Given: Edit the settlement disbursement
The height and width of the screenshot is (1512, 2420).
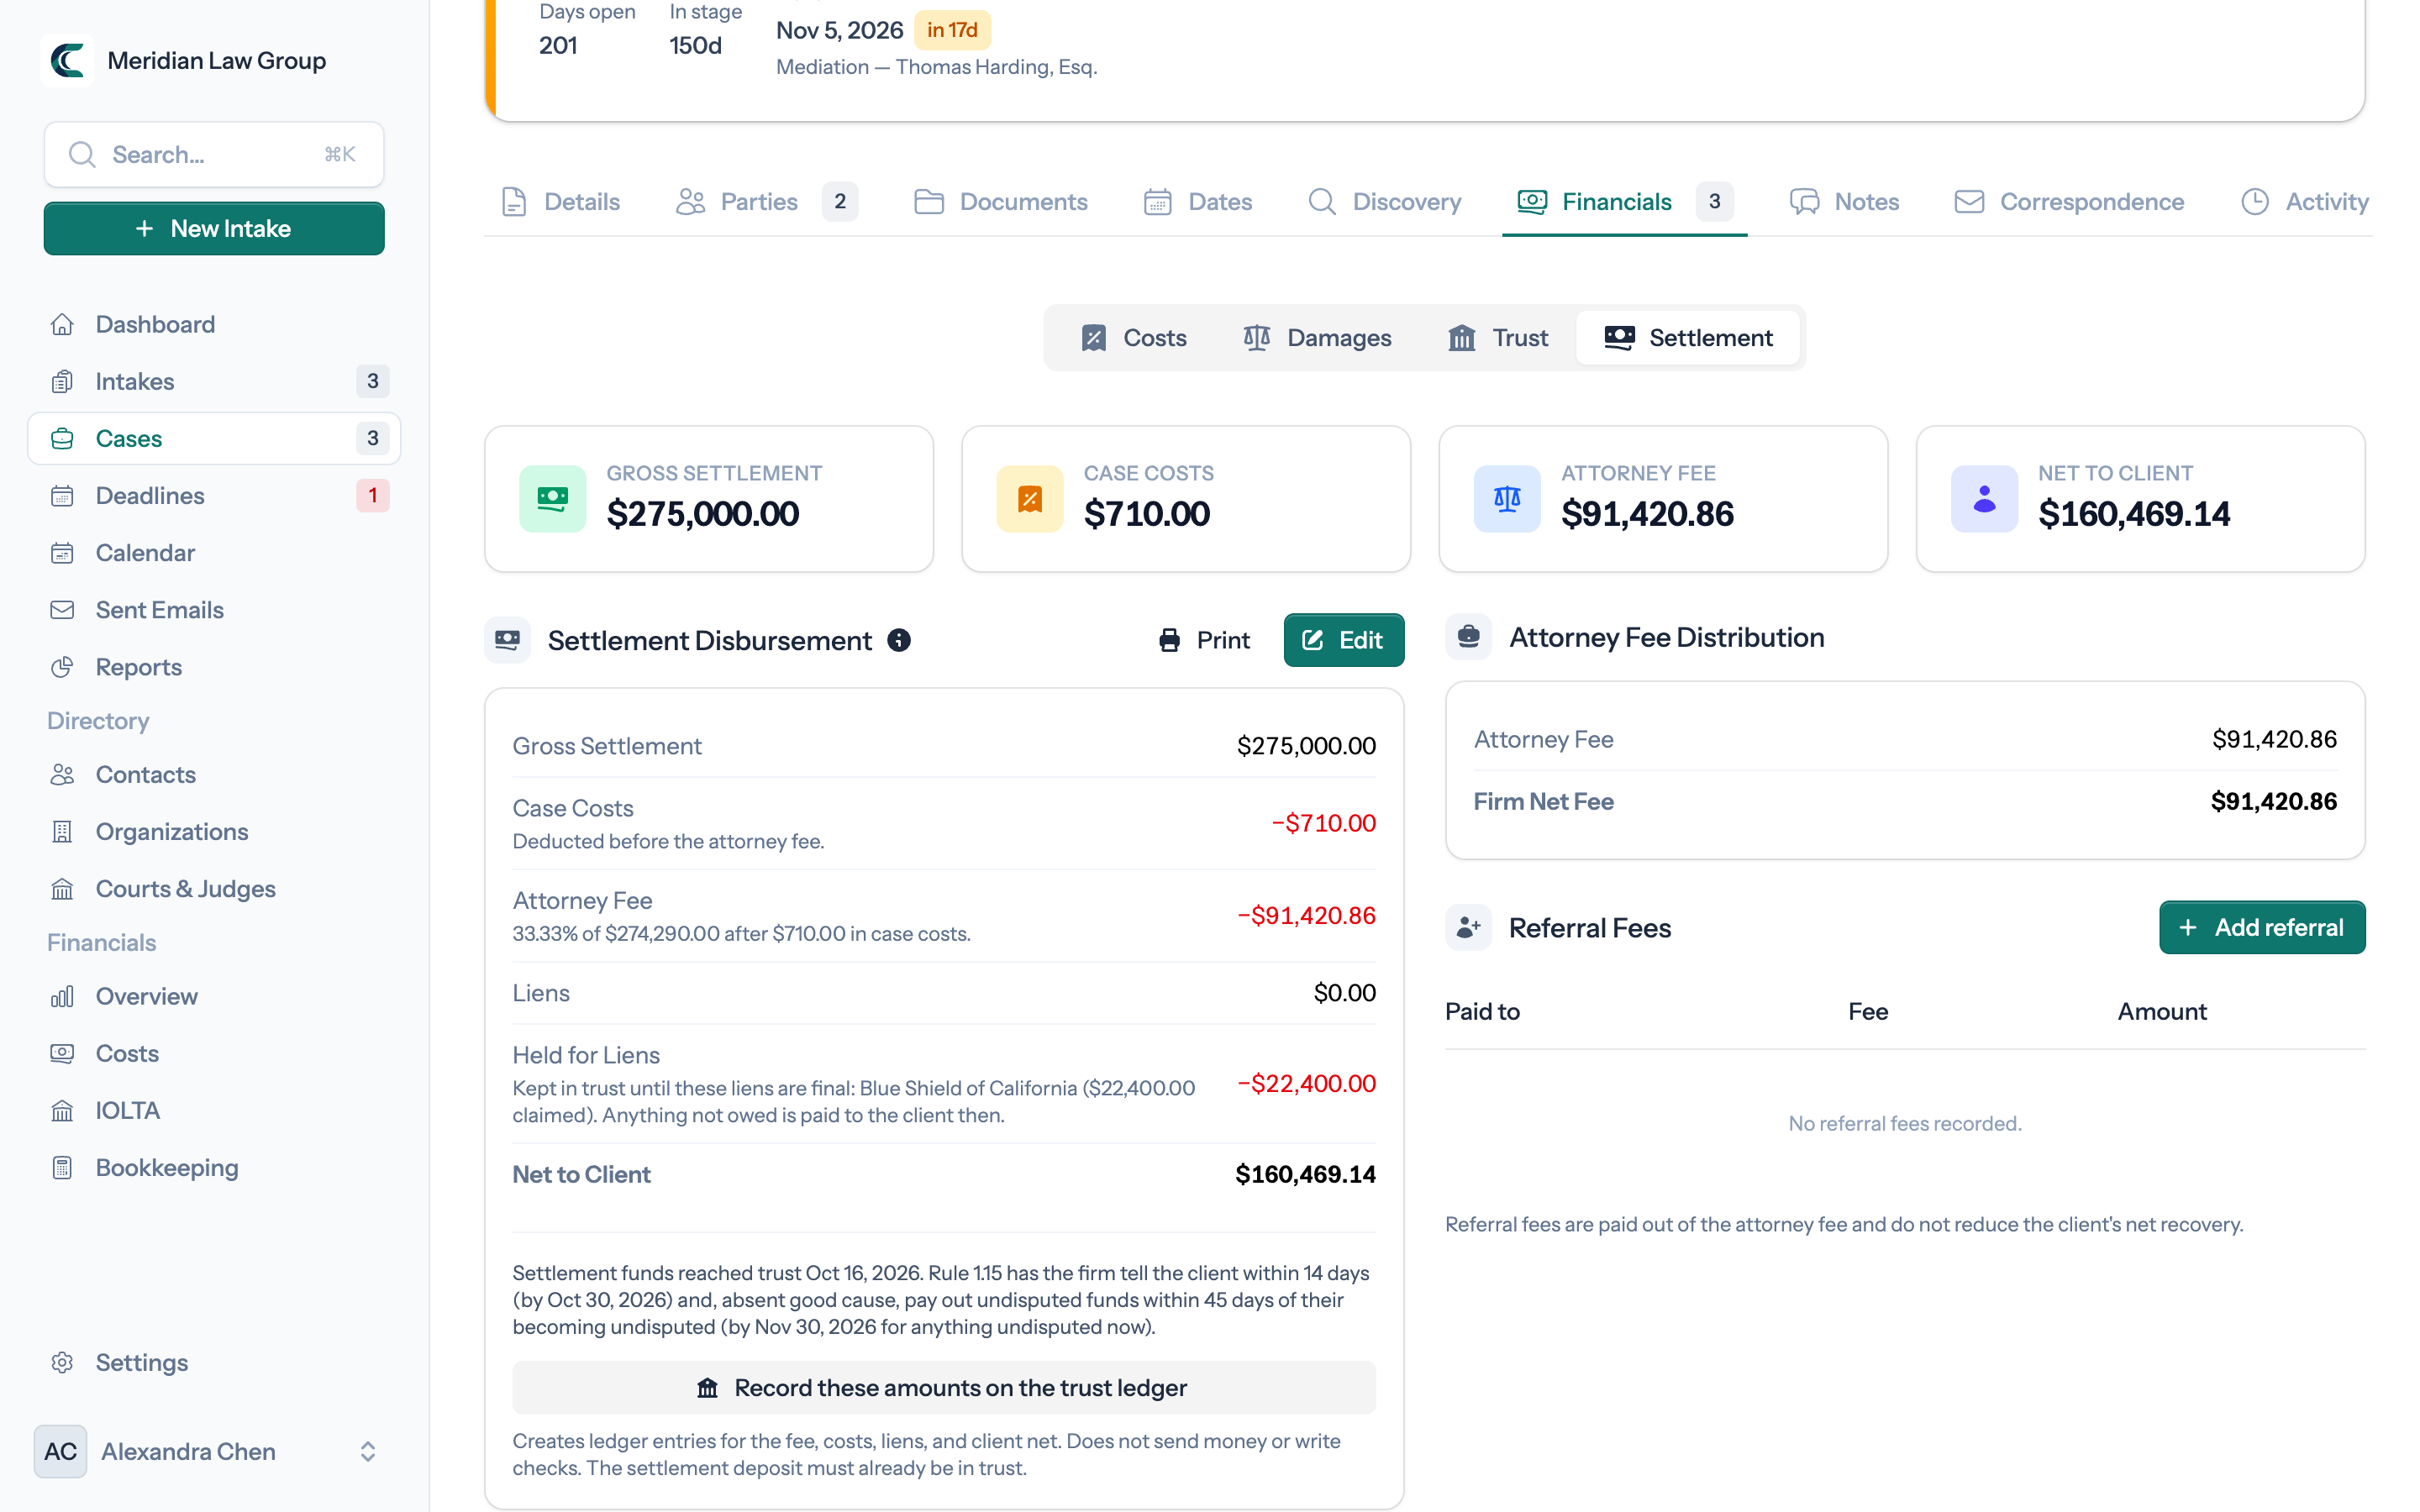Looking at the screenshot, I should coord(1343,640).
